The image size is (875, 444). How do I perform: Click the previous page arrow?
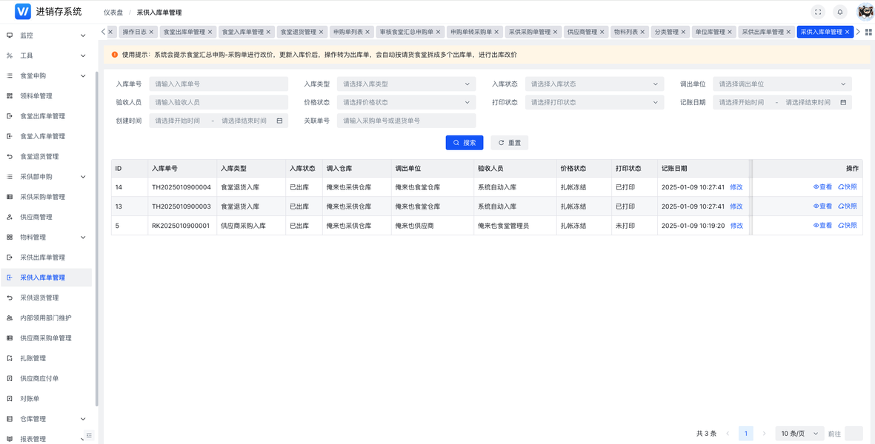coord(728,434)
